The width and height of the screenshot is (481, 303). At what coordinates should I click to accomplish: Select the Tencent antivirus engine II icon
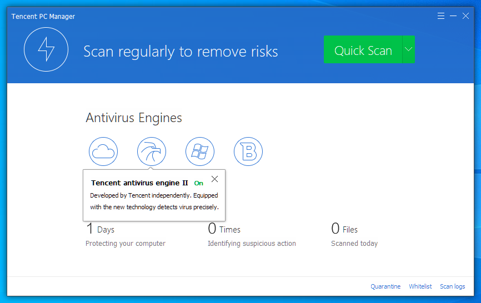click(x=152, y=151)
